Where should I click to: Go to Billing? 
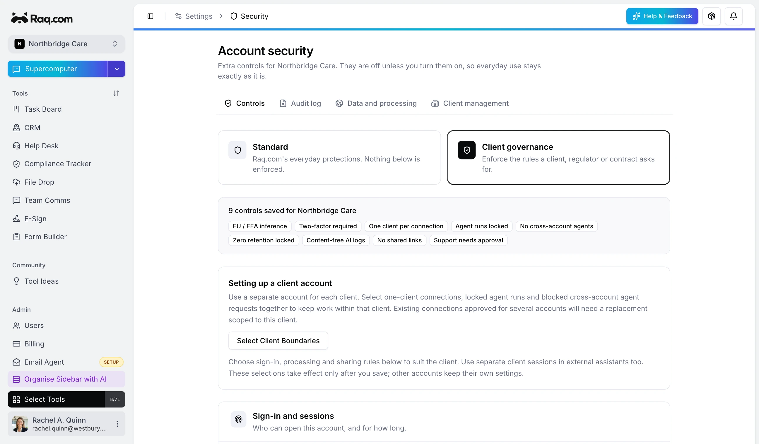[x=66, y=344]
